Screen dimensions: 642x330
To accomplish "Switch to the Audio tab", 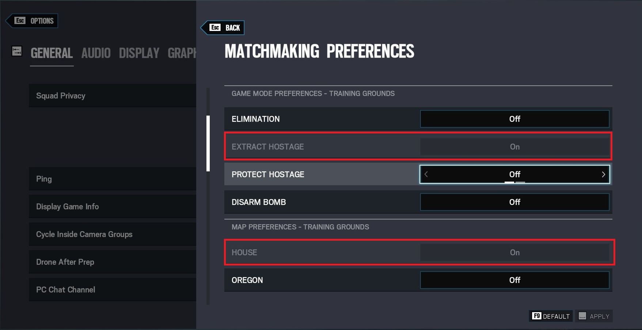I will [x=96, y=53].
